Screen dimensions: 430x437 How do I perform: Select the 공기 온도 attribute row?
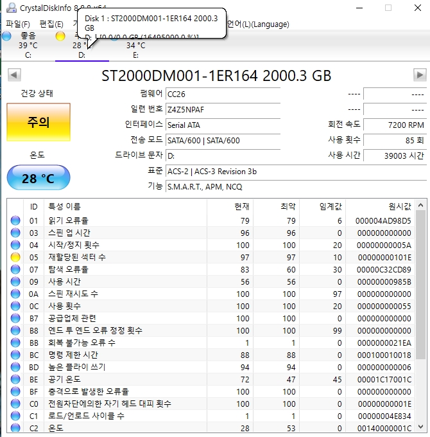(x=211, y=379)
